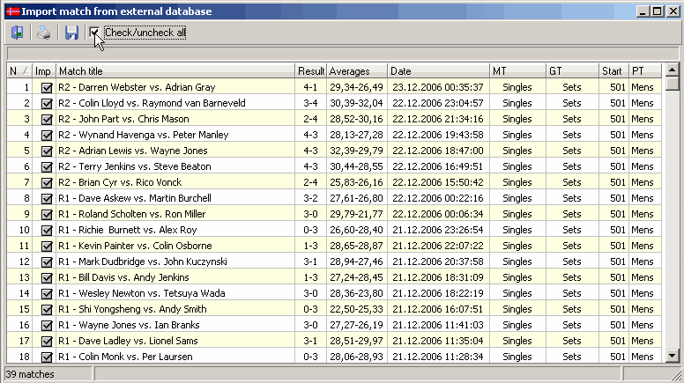Click the MT column header
This screenshot has height=383, width=684.
(517, 71)
